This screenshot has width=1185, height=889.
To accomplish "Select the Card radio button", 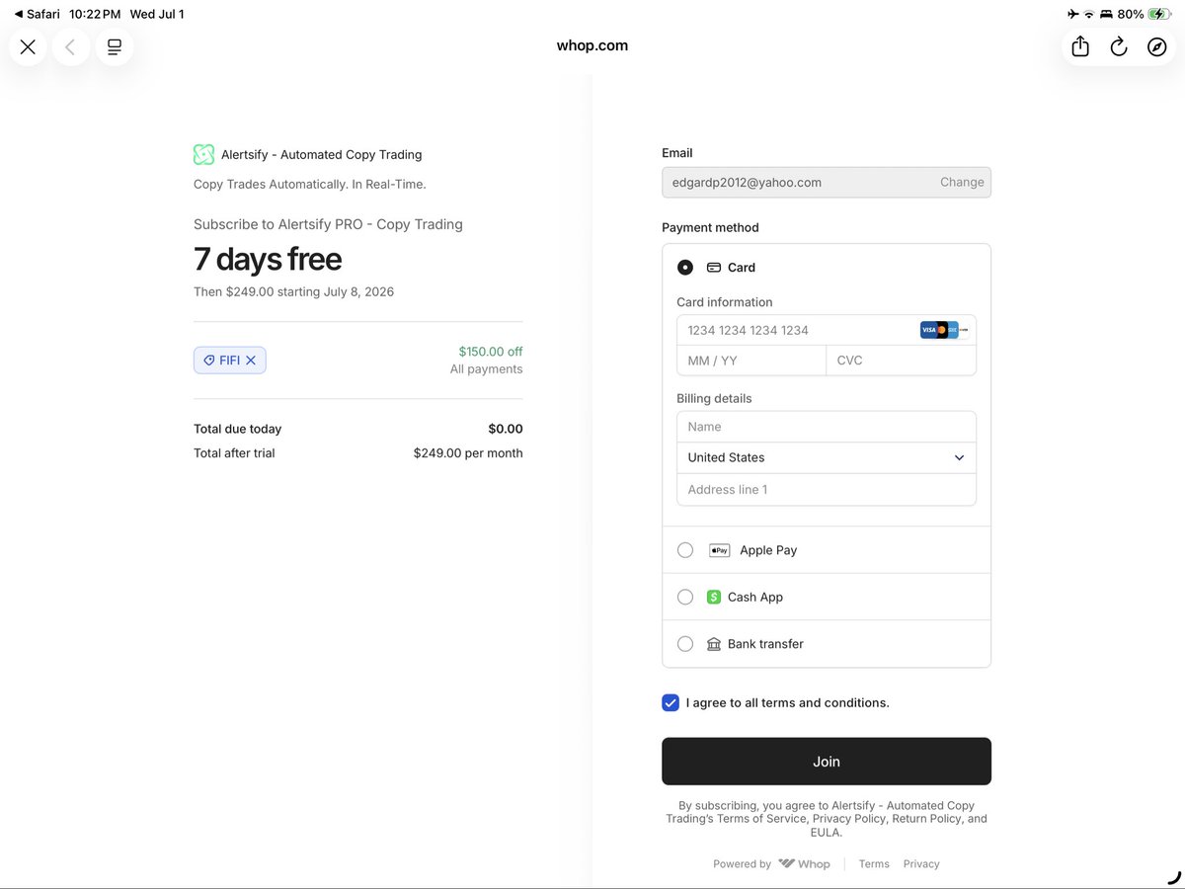I will pyautogui.click(x=685, y=268).
